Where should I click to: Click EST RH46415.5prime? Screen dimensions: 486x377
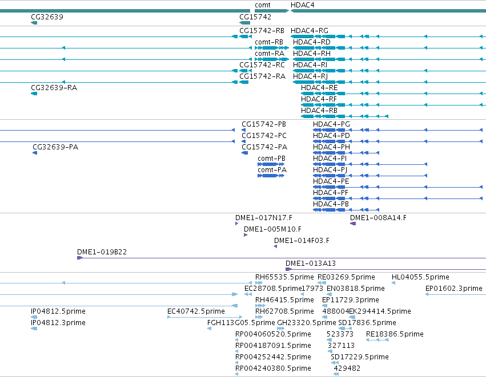(x=284, y=300)
